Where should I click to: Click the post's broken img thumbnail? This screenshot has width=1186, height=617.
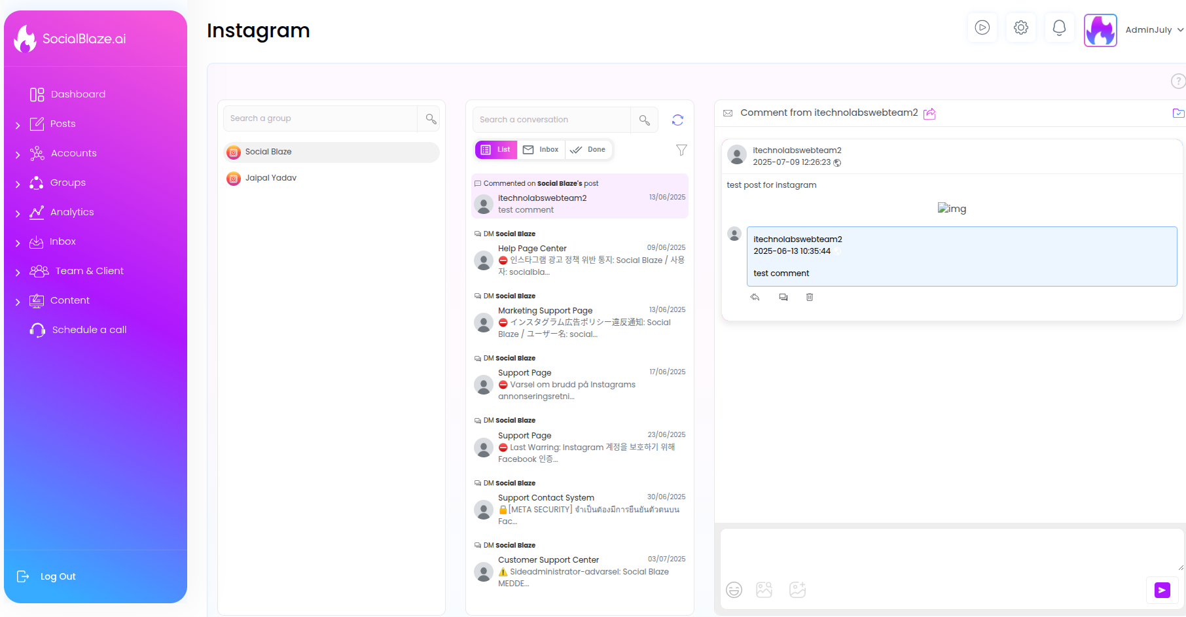click(952, 209)
